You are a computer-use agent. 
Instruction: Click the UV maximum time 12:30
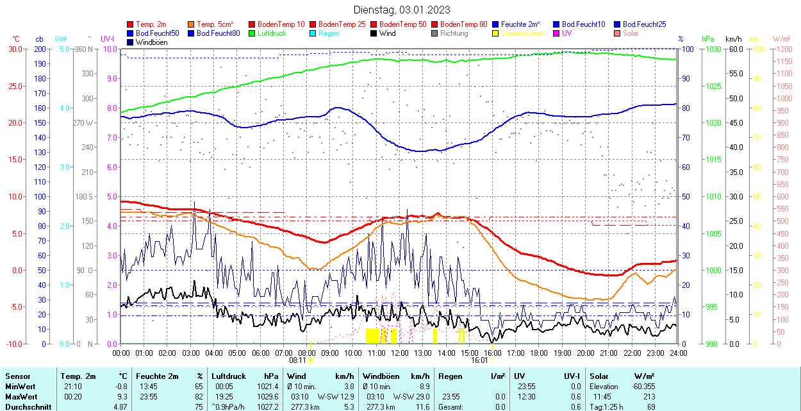point(527,397)
